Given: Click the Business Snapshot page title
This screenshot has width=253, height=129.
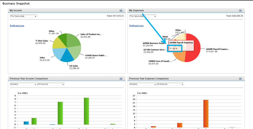Looking at the screenshot, I should pyautogui.click(x=16, y=3).
